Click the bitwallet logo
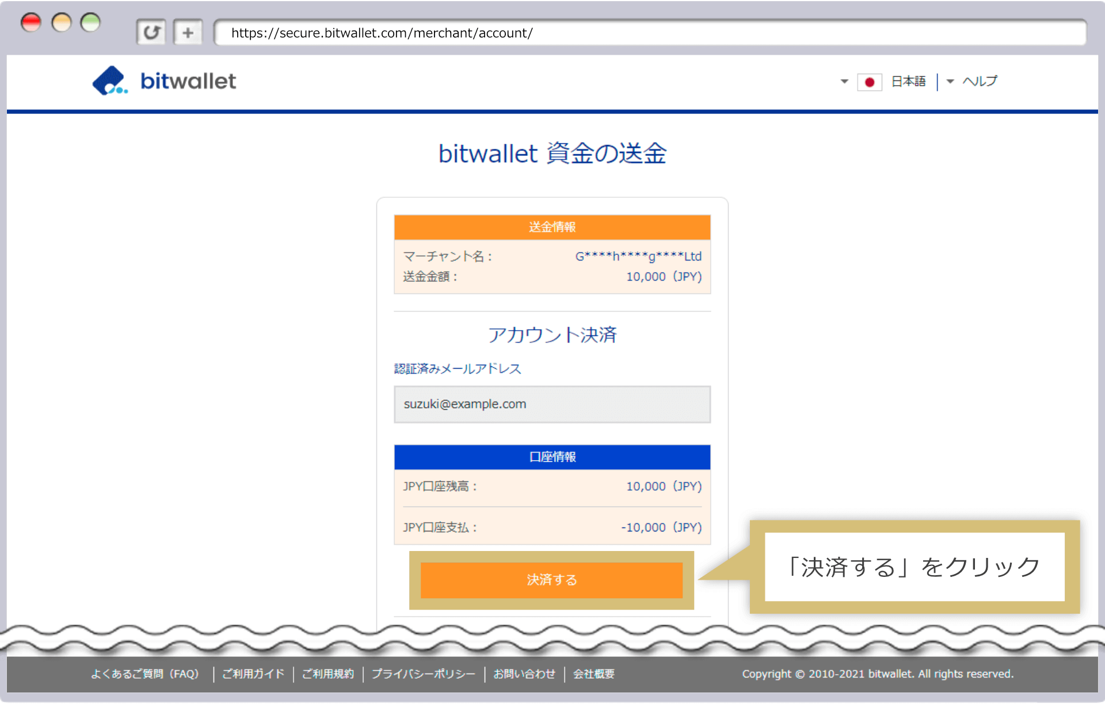The height and width of the screenshot is (704, 1105). click(165, 81)
